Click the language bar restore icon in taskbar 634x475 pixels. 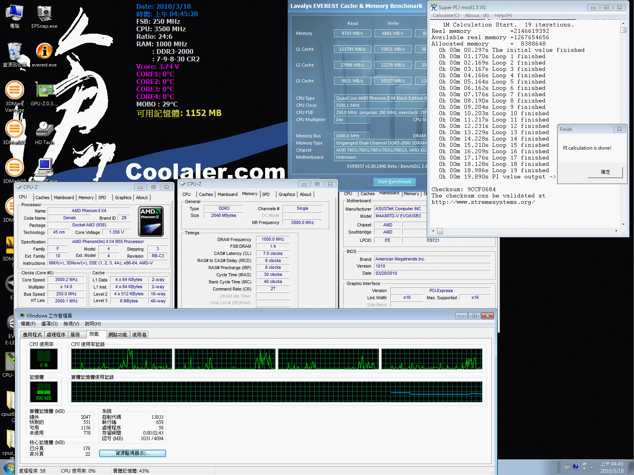584,464
